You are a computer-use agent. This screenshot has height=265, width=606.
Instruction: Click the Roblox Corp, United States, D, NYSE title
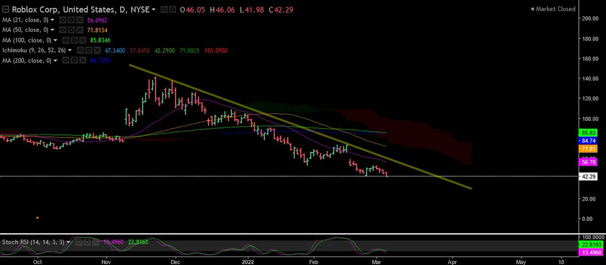pos(81,10)
